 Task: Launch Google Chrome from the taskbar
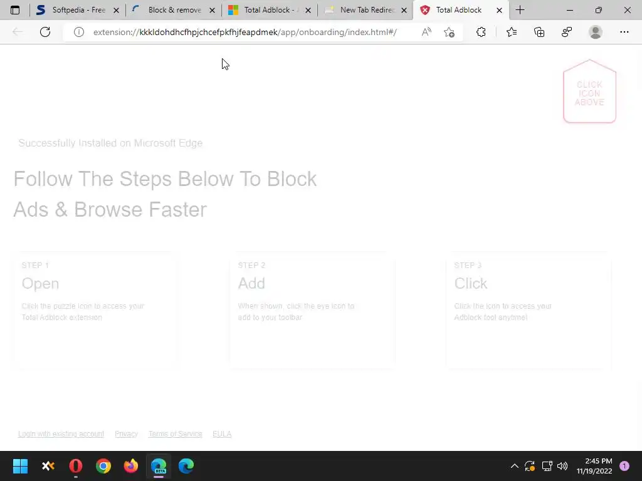tap(103, 466)
